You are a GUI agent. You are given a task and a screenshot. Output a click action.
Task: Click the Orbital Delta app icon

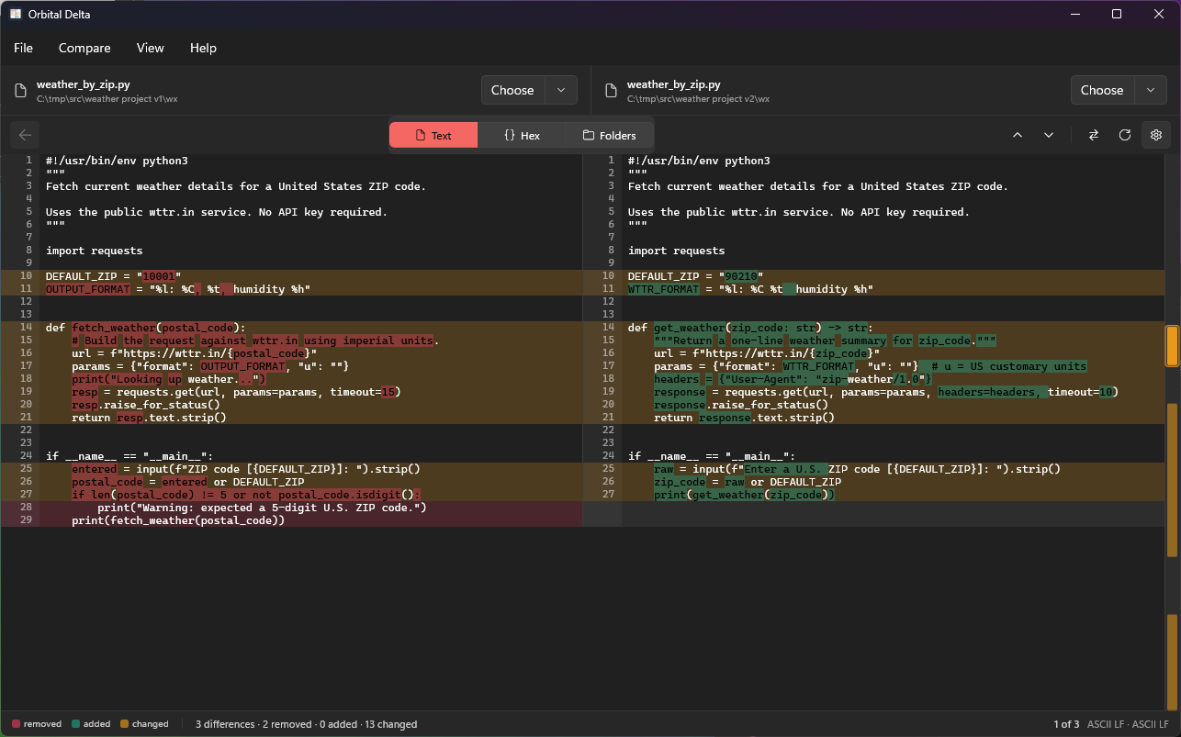click(16, 15)
